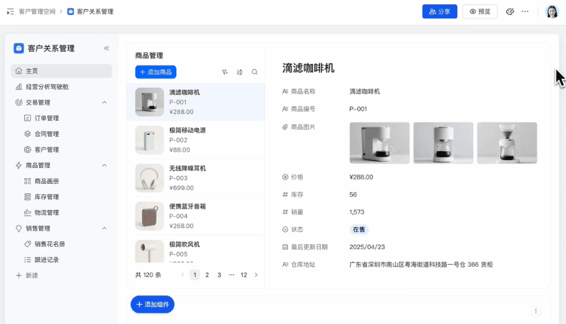
Task: Toggle the navigation menu icon at top left
Action: 10,11
